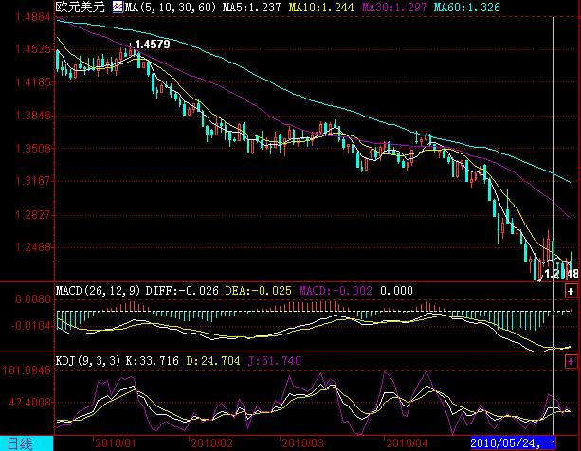
Task: Click the cyan MA60:1.326 value
Action: point(467,7)
